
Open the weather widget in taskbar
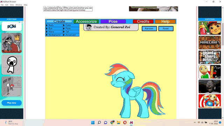tap(12, 122)
